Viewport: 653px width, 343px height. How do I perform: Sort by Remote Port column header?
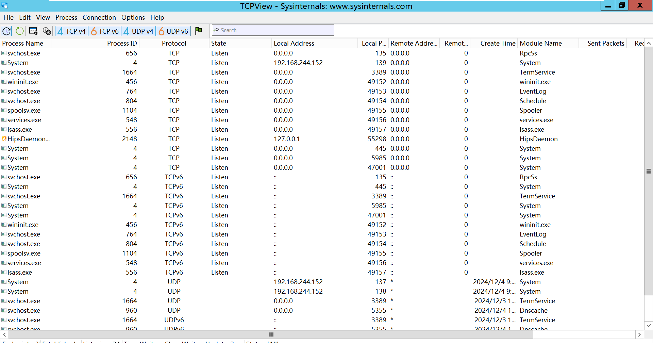coord(455,43)
